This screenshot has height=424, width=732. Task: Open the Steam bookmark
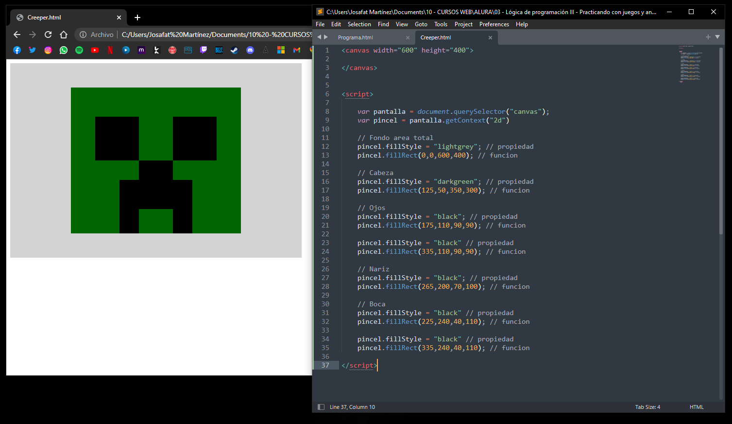tap(235, 50)
